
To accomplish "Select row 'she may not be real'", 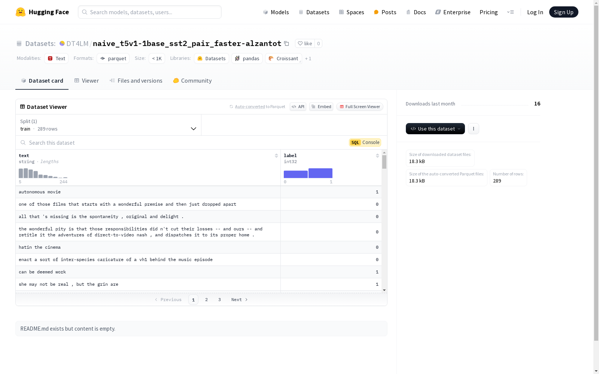I will pos(198,284).
